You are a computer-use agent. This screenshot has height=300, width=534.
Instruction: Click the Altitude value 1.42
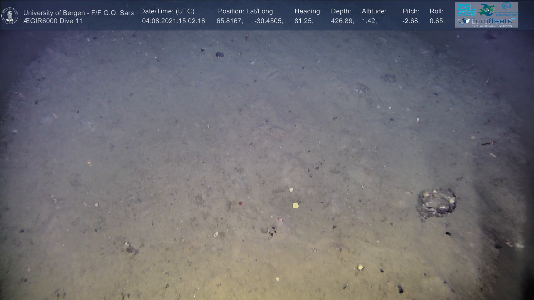pos(369,21)
